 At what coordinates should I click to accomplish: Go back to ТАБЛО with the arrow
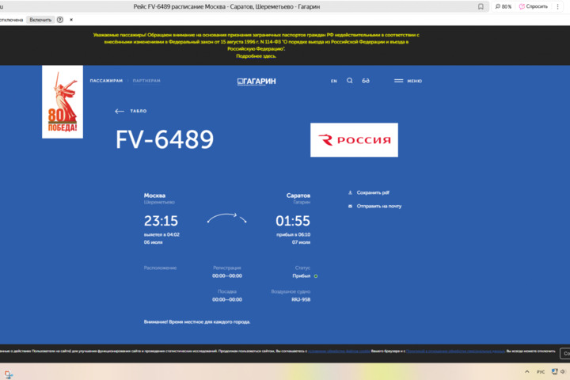131,111
